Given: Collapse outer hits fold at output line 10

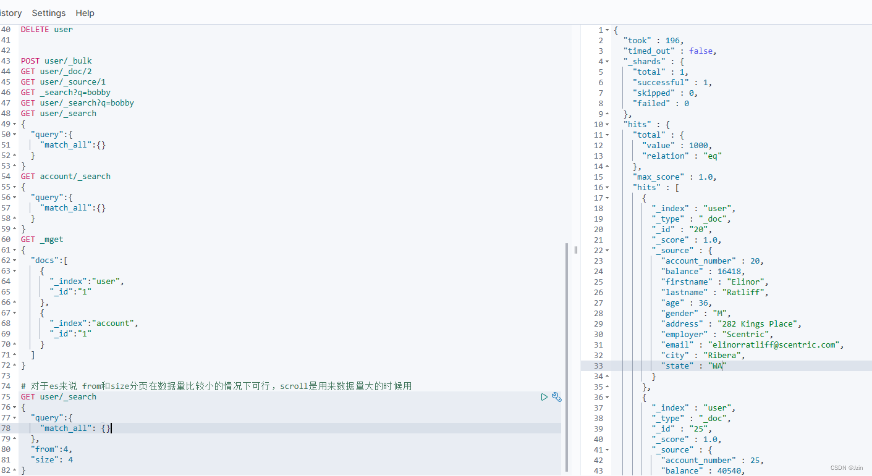Looking at the screenshot, I should tap(607, 125).
